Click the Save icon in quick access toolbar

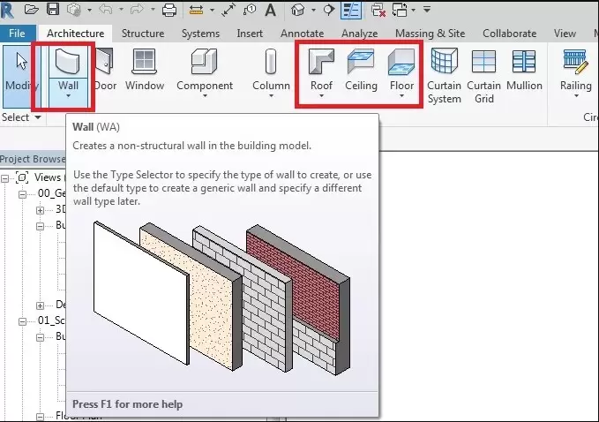point(53,10)
